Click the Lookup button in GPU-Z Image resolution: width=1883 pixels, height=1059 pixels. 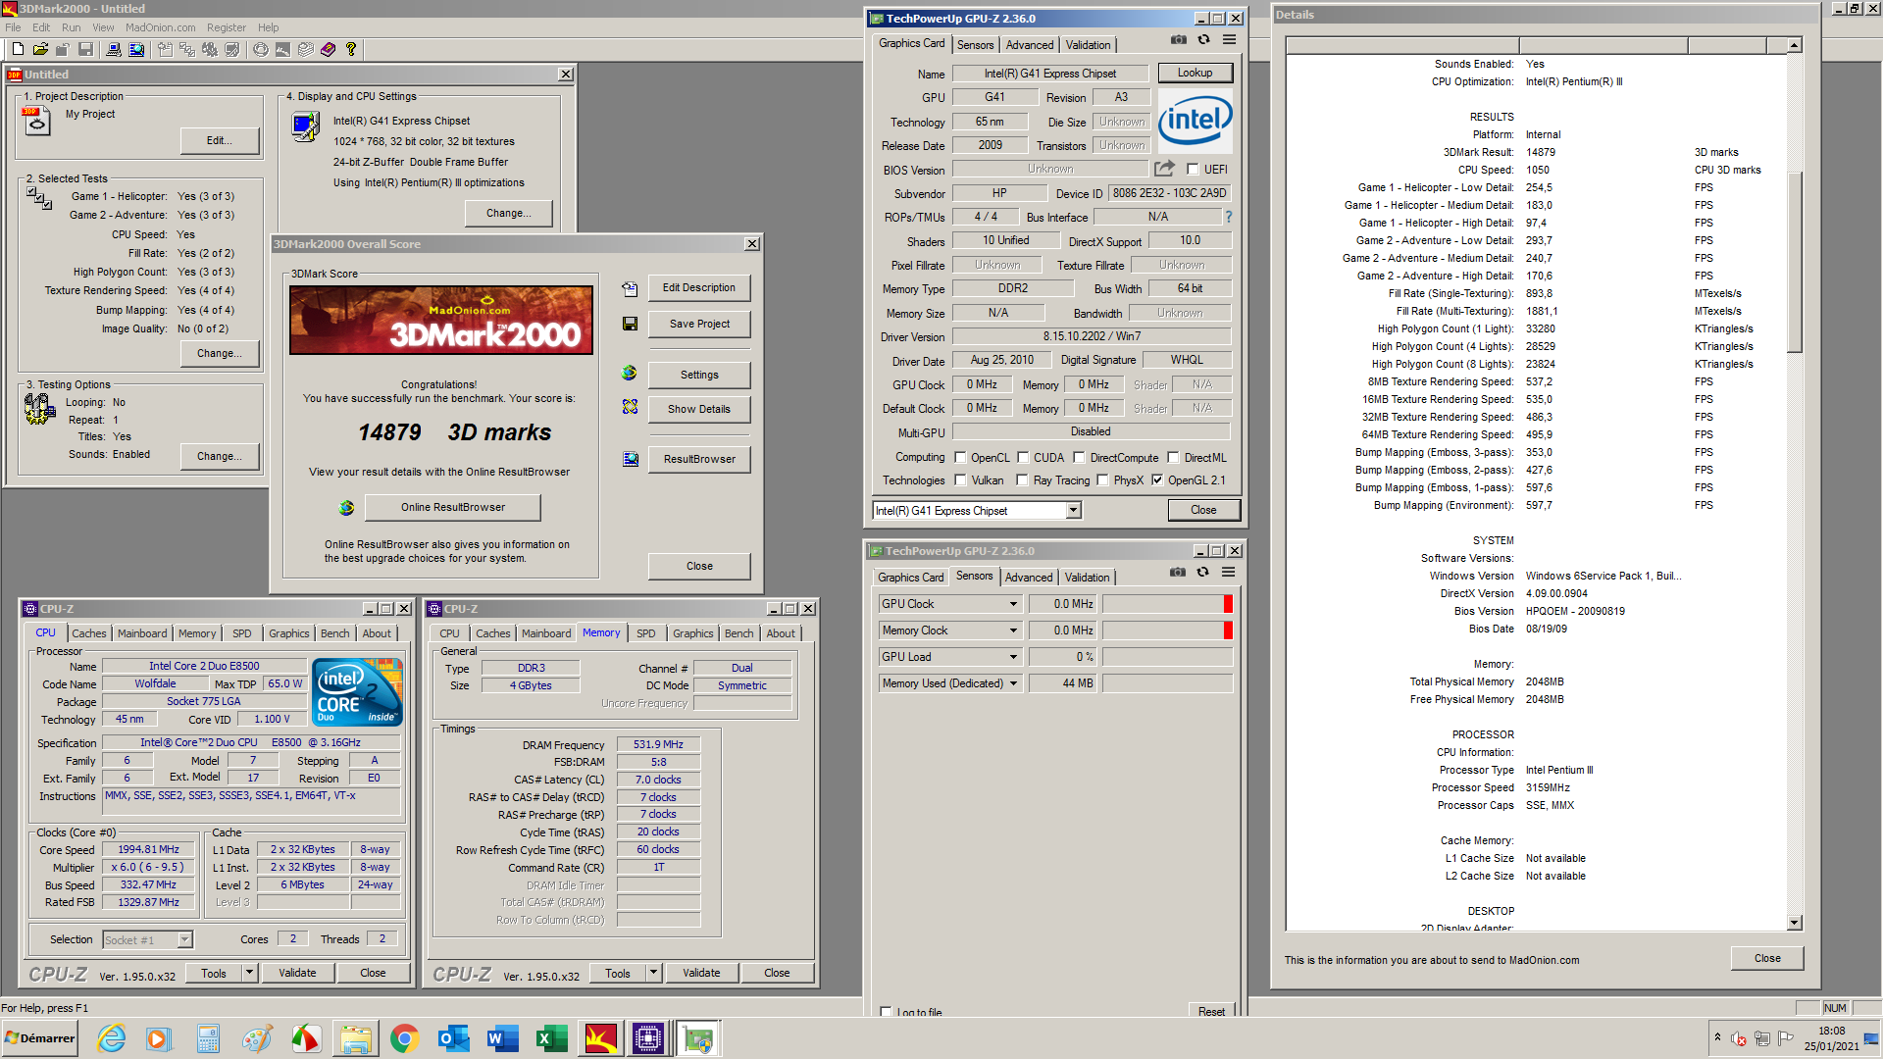click(1195, 73)
